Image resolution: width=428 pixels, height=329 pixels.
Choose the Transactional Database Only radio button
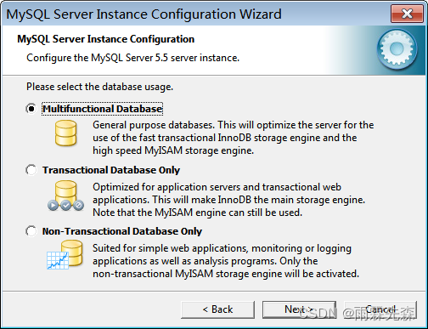coord(31,170)
